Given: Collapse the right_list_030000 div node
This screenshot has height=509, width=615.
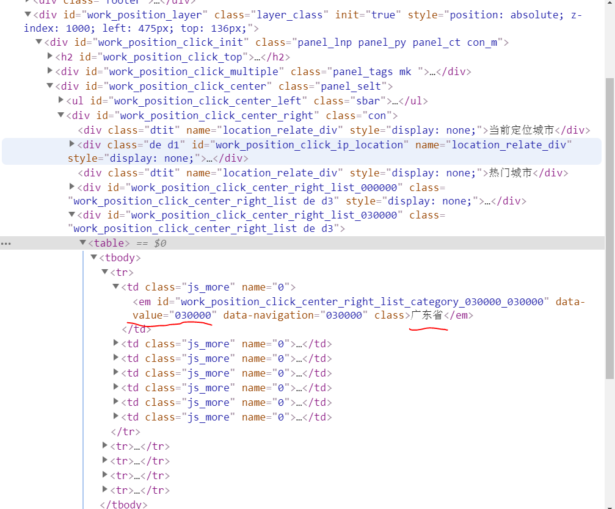Looking at the screenshot, I should tap(72, 214).
